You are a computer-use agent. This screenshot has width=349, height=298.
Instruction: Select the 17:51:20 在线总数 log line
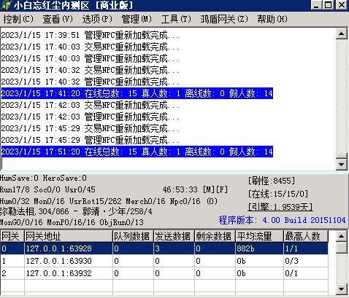(x=137, y=152)
